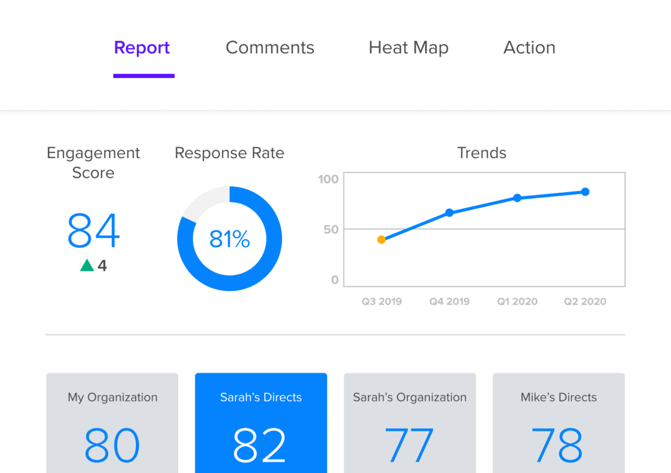
Task: Click the Q1 2020 trend data point
Action: click(x=517, y=198)
